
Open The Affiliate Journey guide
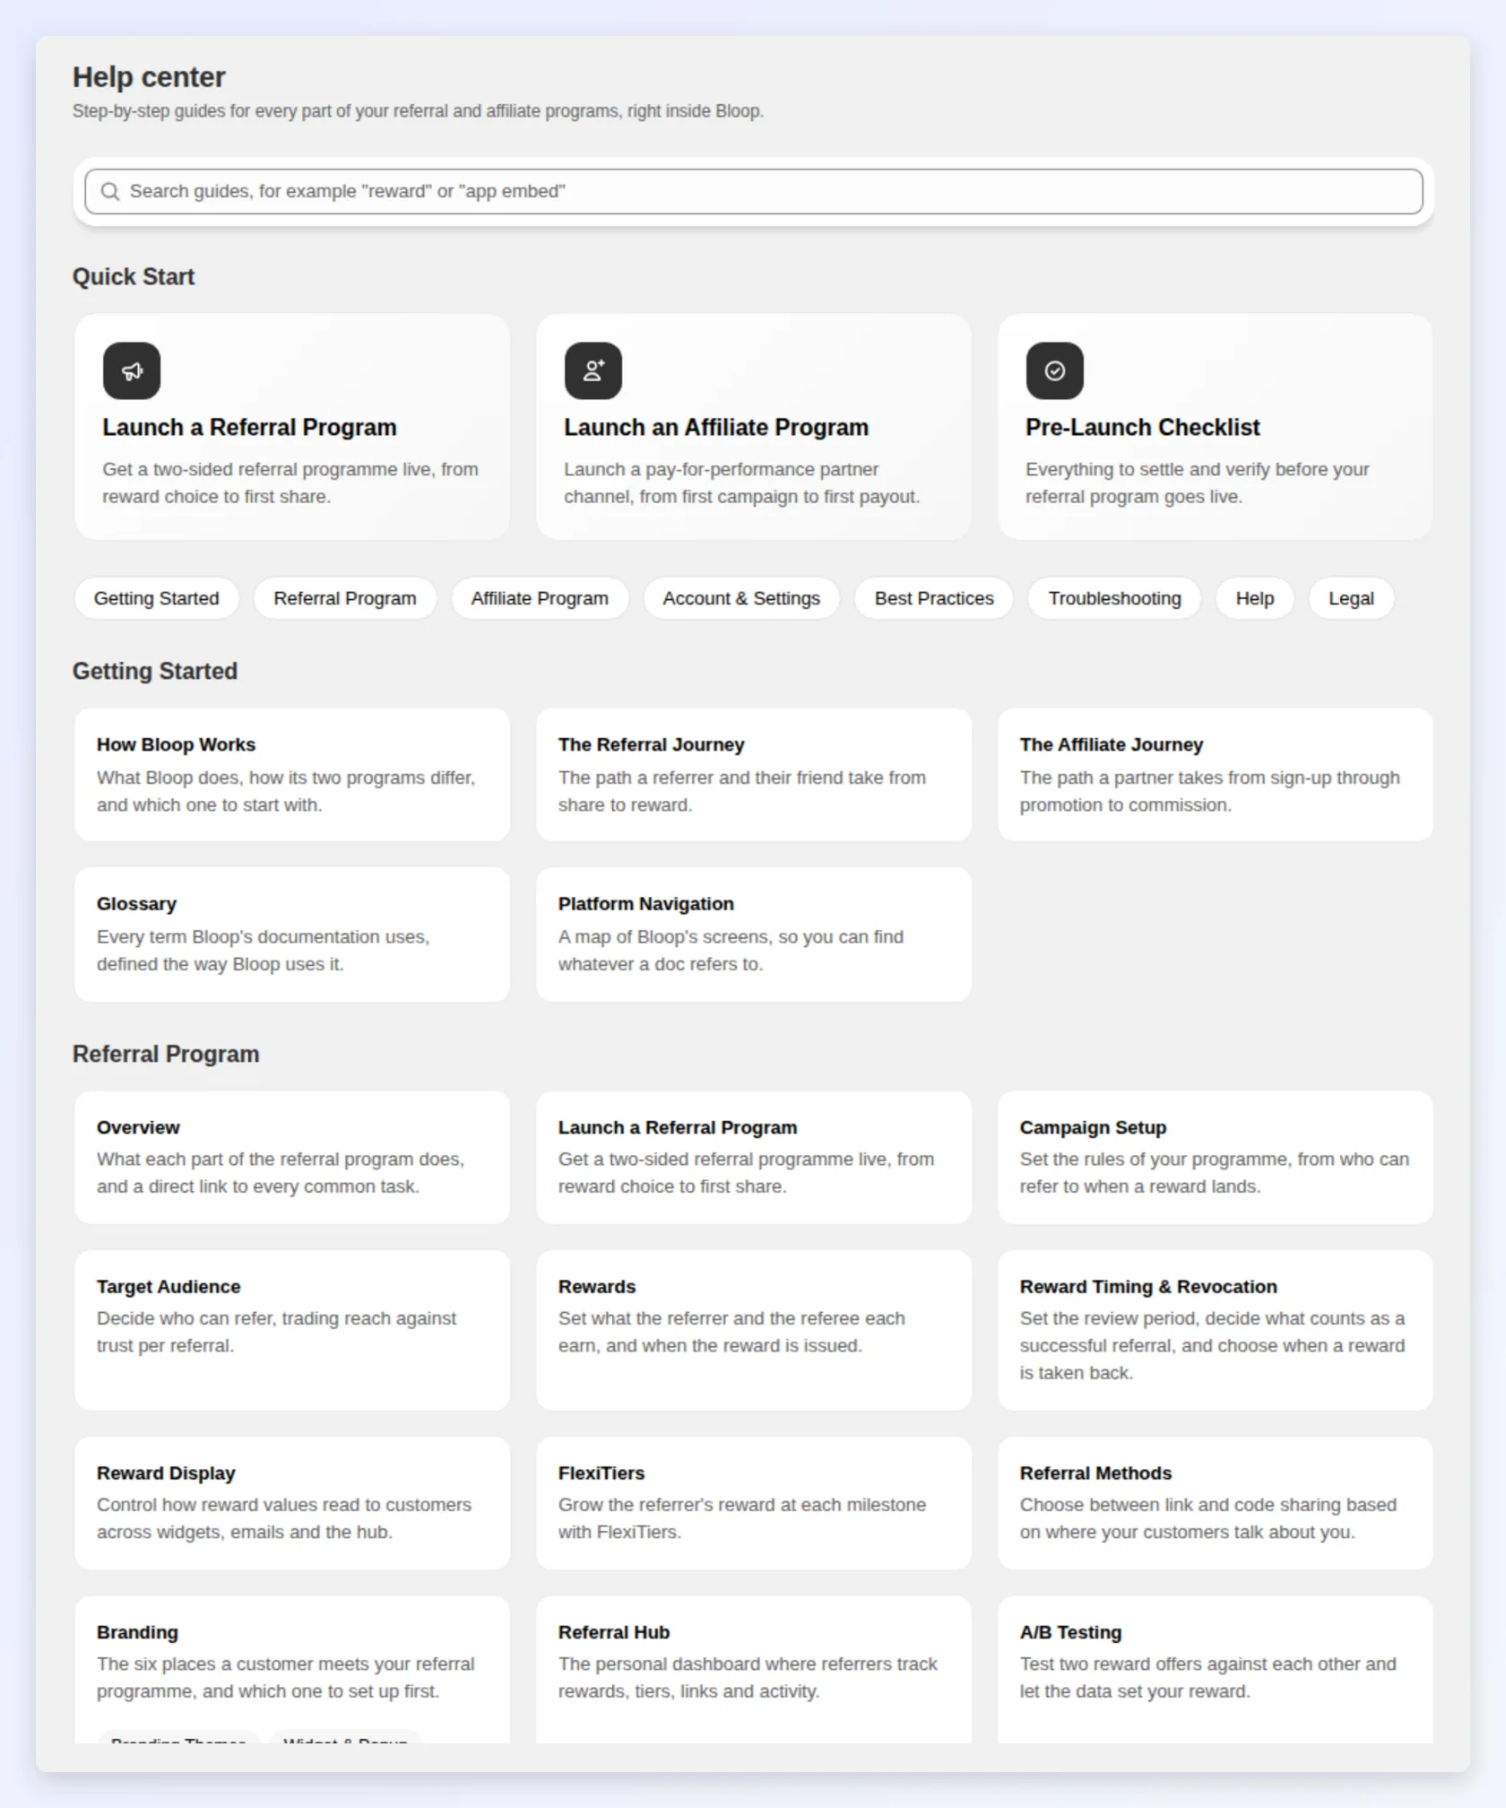coord(1216,775)
